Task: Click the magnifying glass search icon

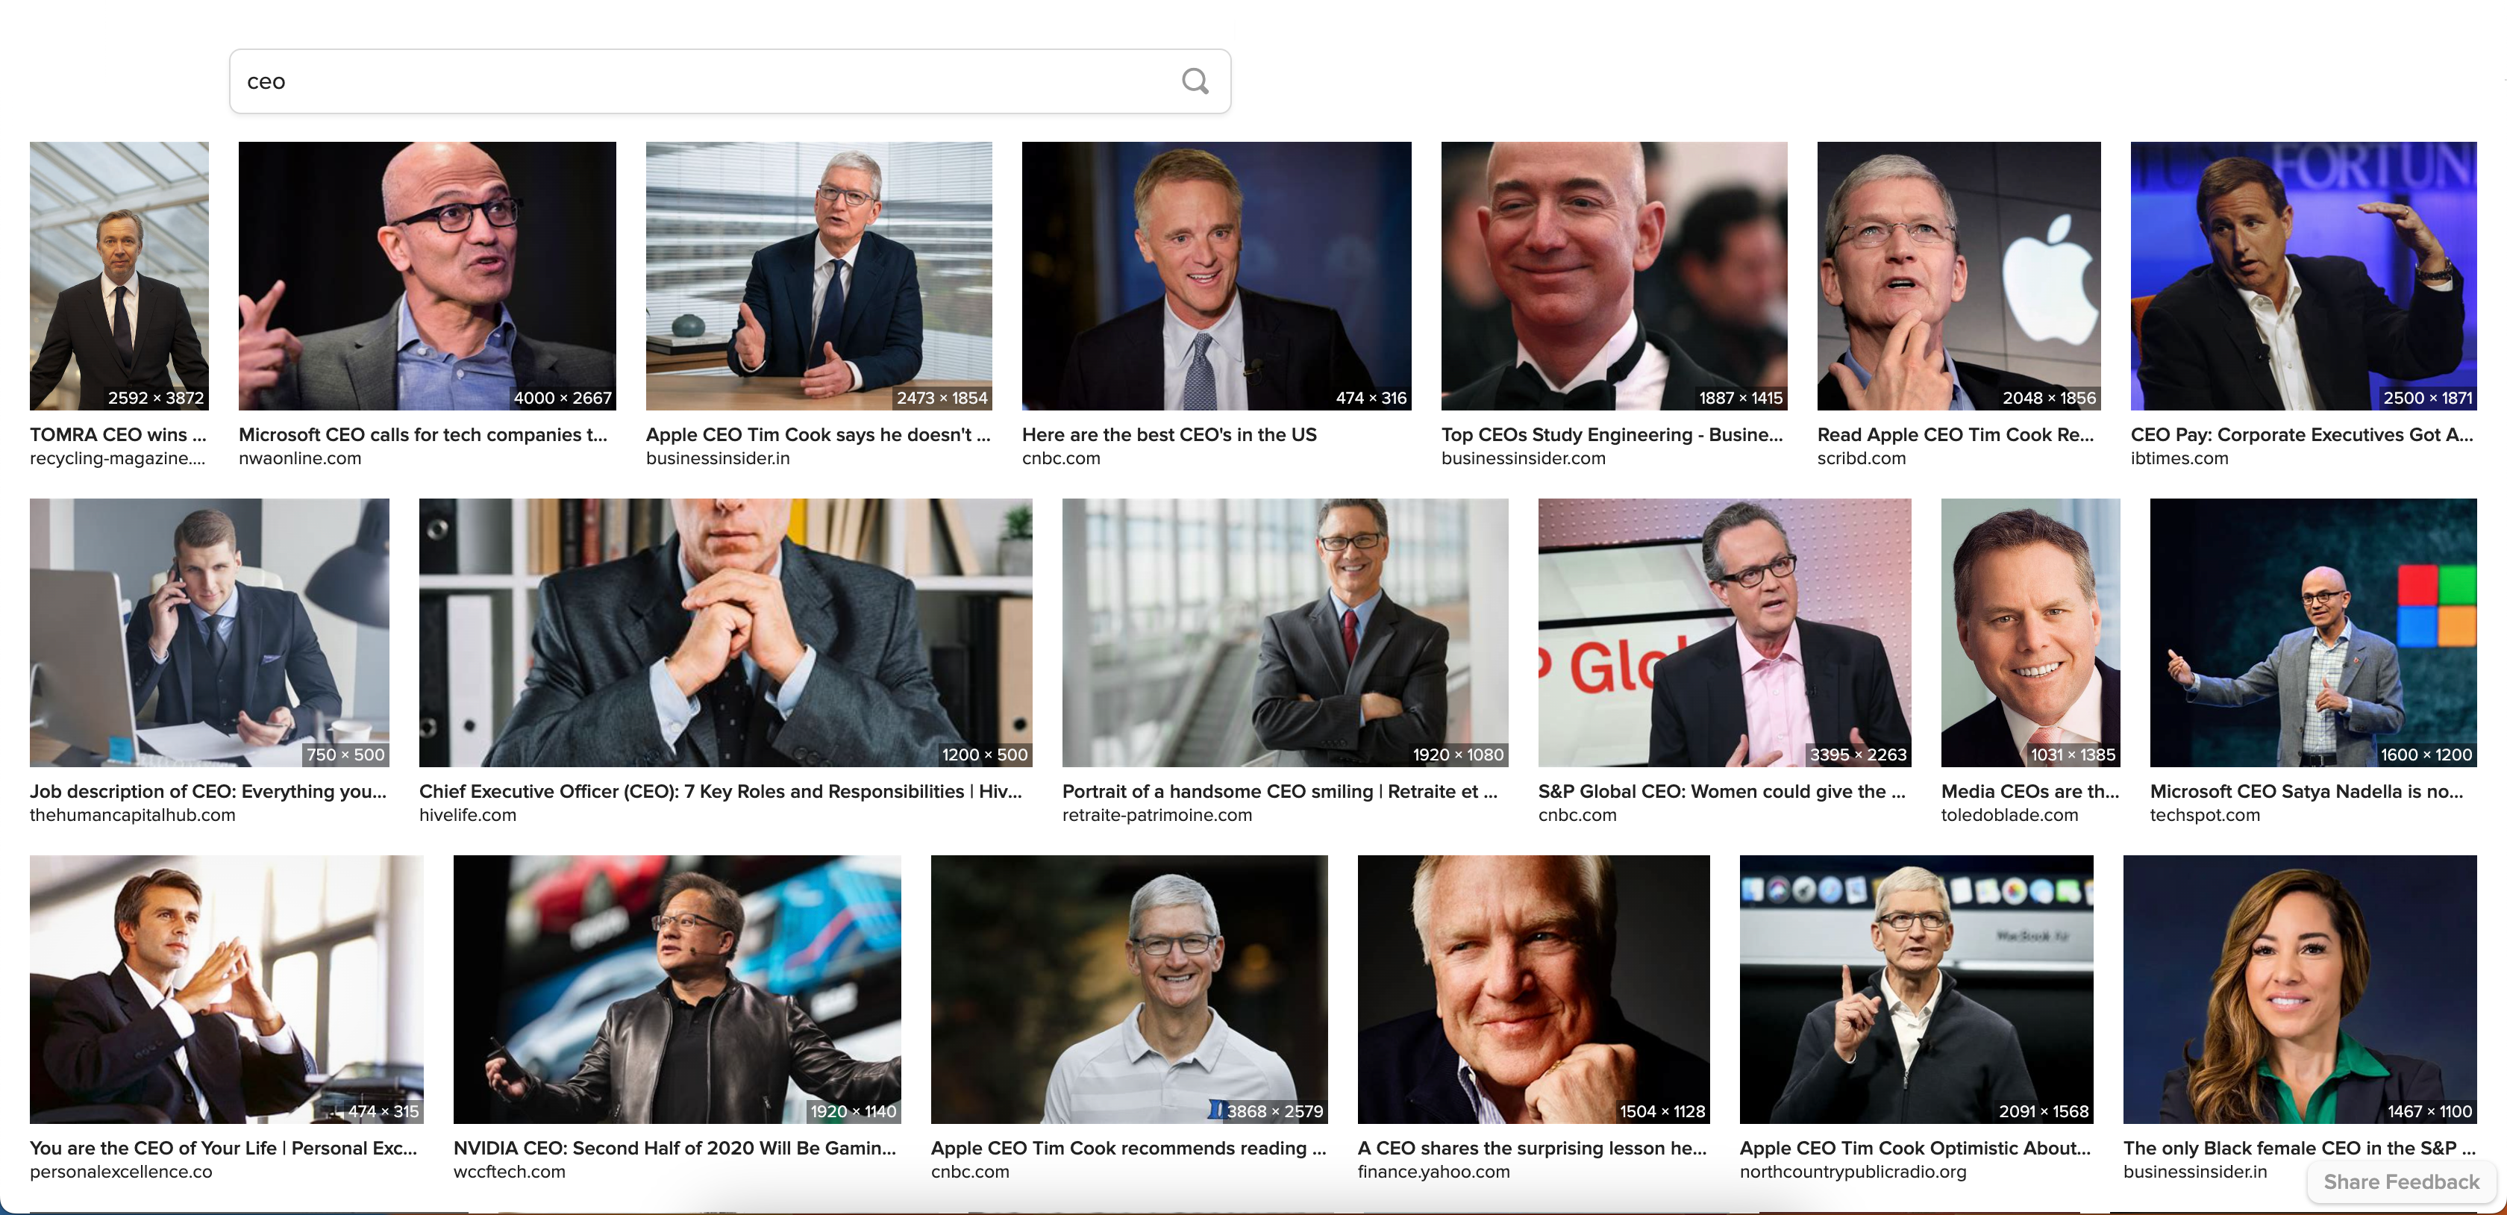Action: tap(1195, 81)
